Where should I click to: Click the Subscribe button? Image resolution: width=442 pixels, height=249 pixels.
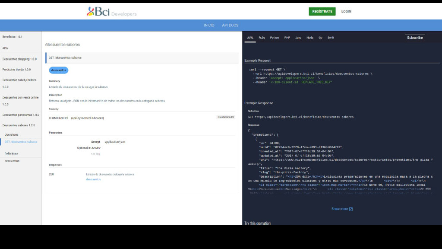point(415,38)
